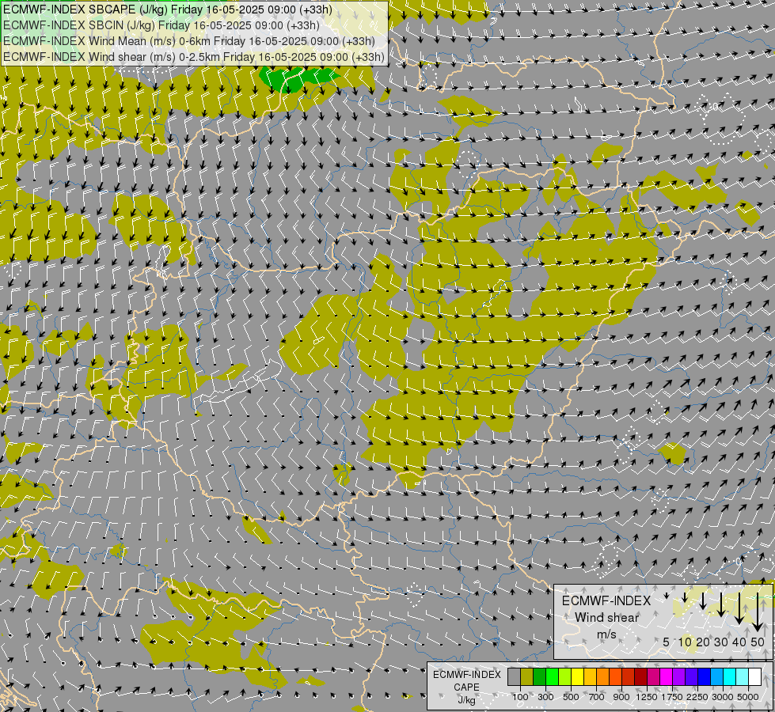Click the 10 m/s wind shear legend arrow
This screenshot has width=775, height=712.
pos(685,597)
